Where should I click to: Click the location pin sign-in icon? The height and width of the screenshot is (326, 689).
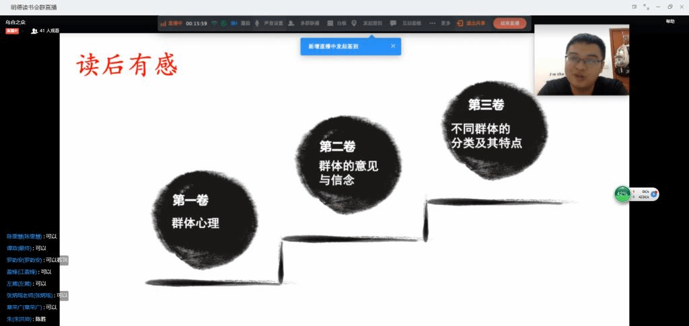pyautogui.click(x=354, y=23)
